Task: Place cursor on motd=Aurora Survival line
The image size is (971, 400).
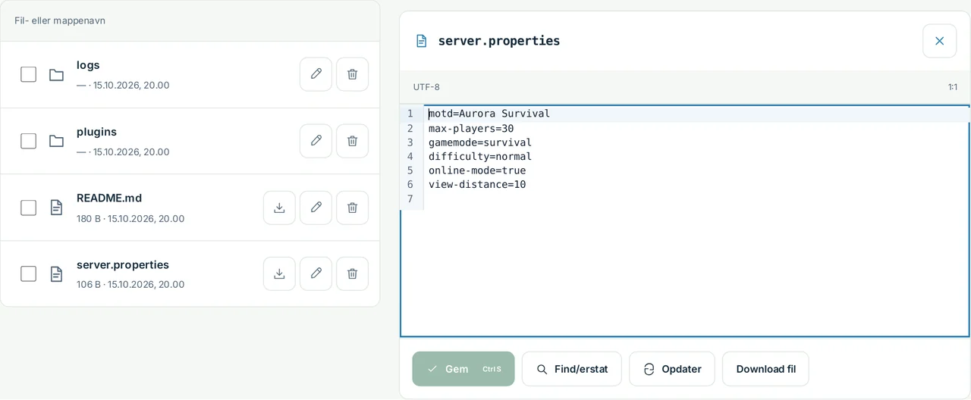Action: [x=489, y=114]
